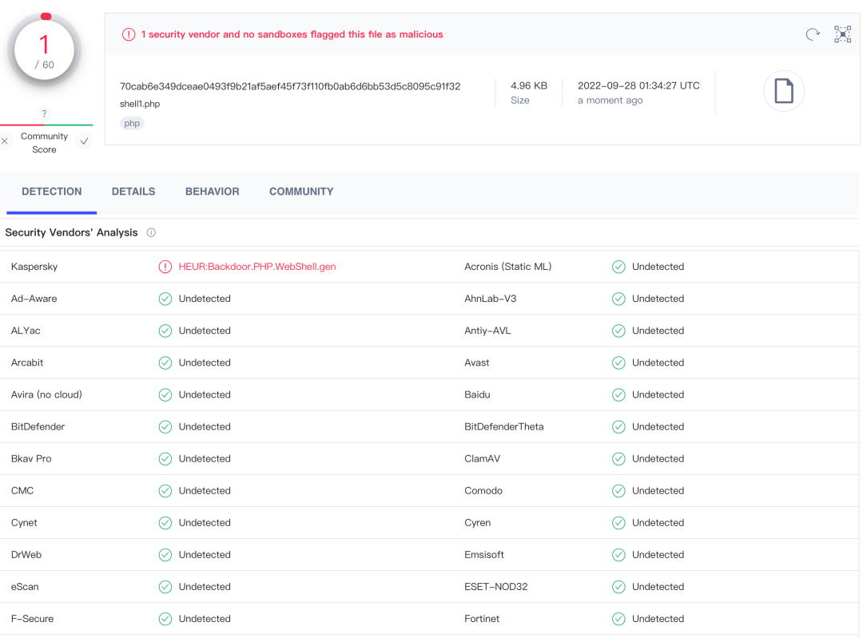
Task: Click the 2022-09-28 01:34:27 UTC timestamp
Action: (638, 85)
